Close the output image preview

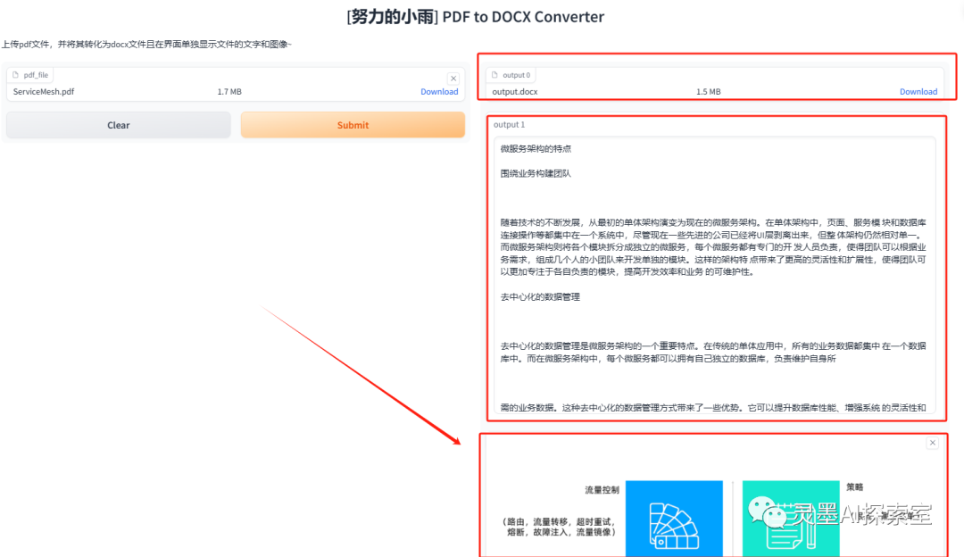pyautogui.click(x=932, y=443)
